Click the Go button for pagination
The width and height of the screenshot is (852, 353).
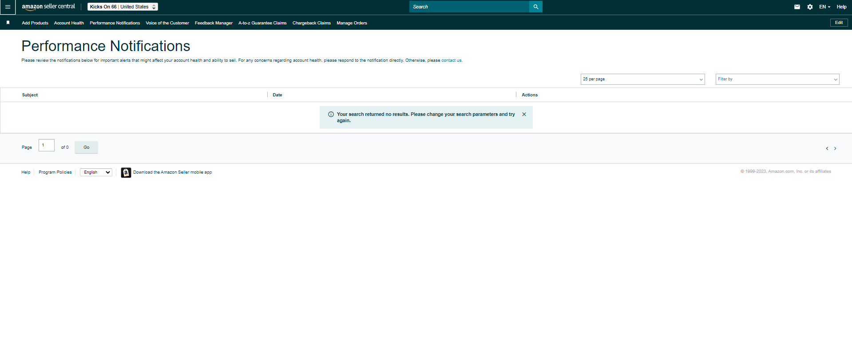click(86, 147)
